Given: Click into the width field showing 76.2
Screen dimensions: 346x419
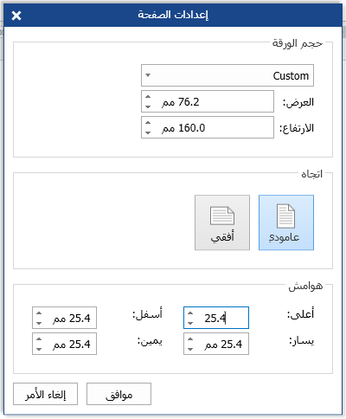Looking at the screenshot, I should pos(208,101).
